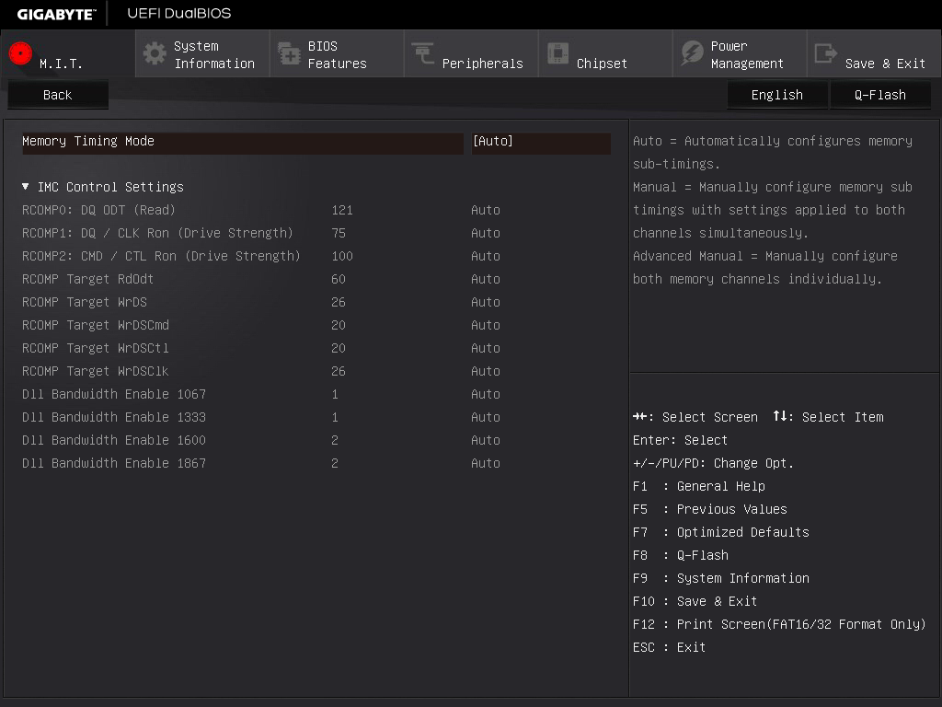
Task: Select Dll Bandwidth Enable 1600 label
Action: 114,440
